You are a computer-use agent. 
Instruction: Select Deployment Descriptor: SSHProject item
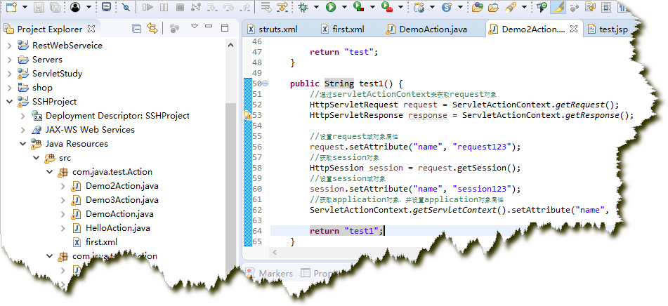[117, 116]
